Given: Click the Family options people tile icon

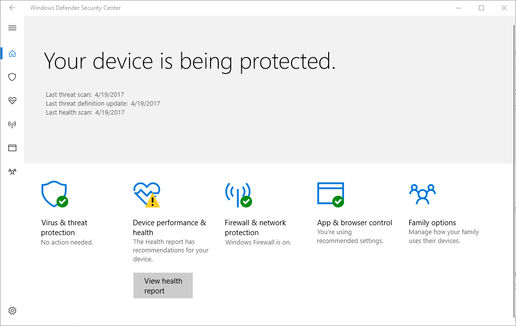Looking at the screenshot, I should tap(422, 194).
